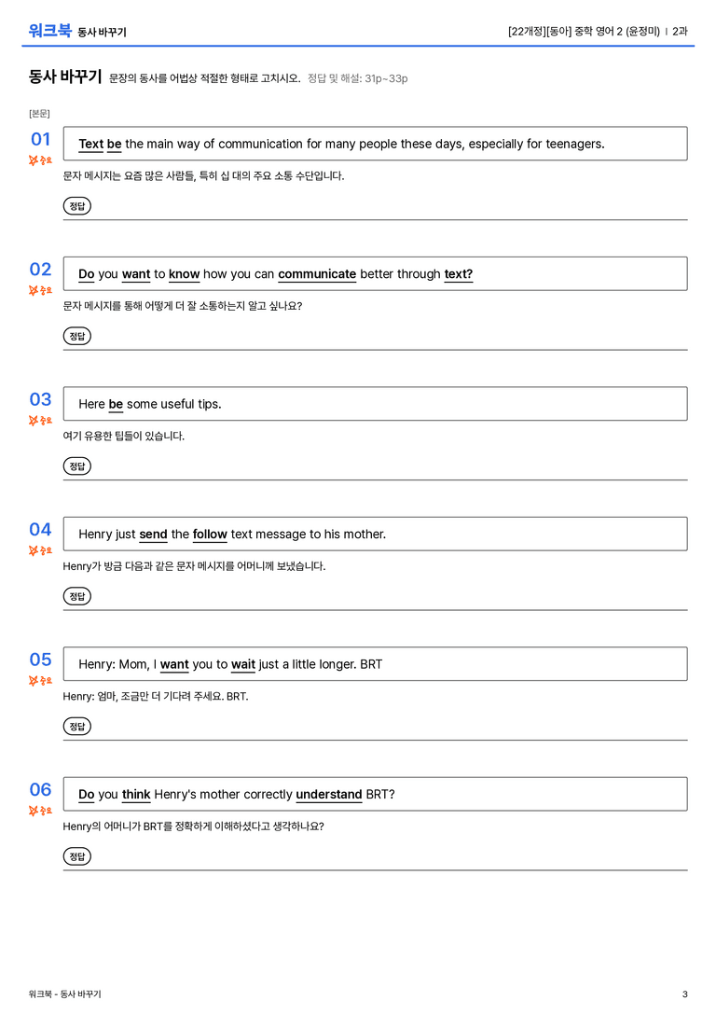
Task: Click the blue question number 05
Action: [x=41, y=660]
